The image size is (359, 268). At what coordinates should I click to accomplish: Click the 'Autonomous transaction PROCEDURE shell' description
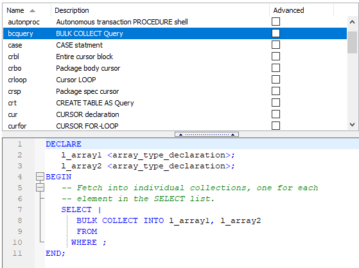click(x=122, y=22)
